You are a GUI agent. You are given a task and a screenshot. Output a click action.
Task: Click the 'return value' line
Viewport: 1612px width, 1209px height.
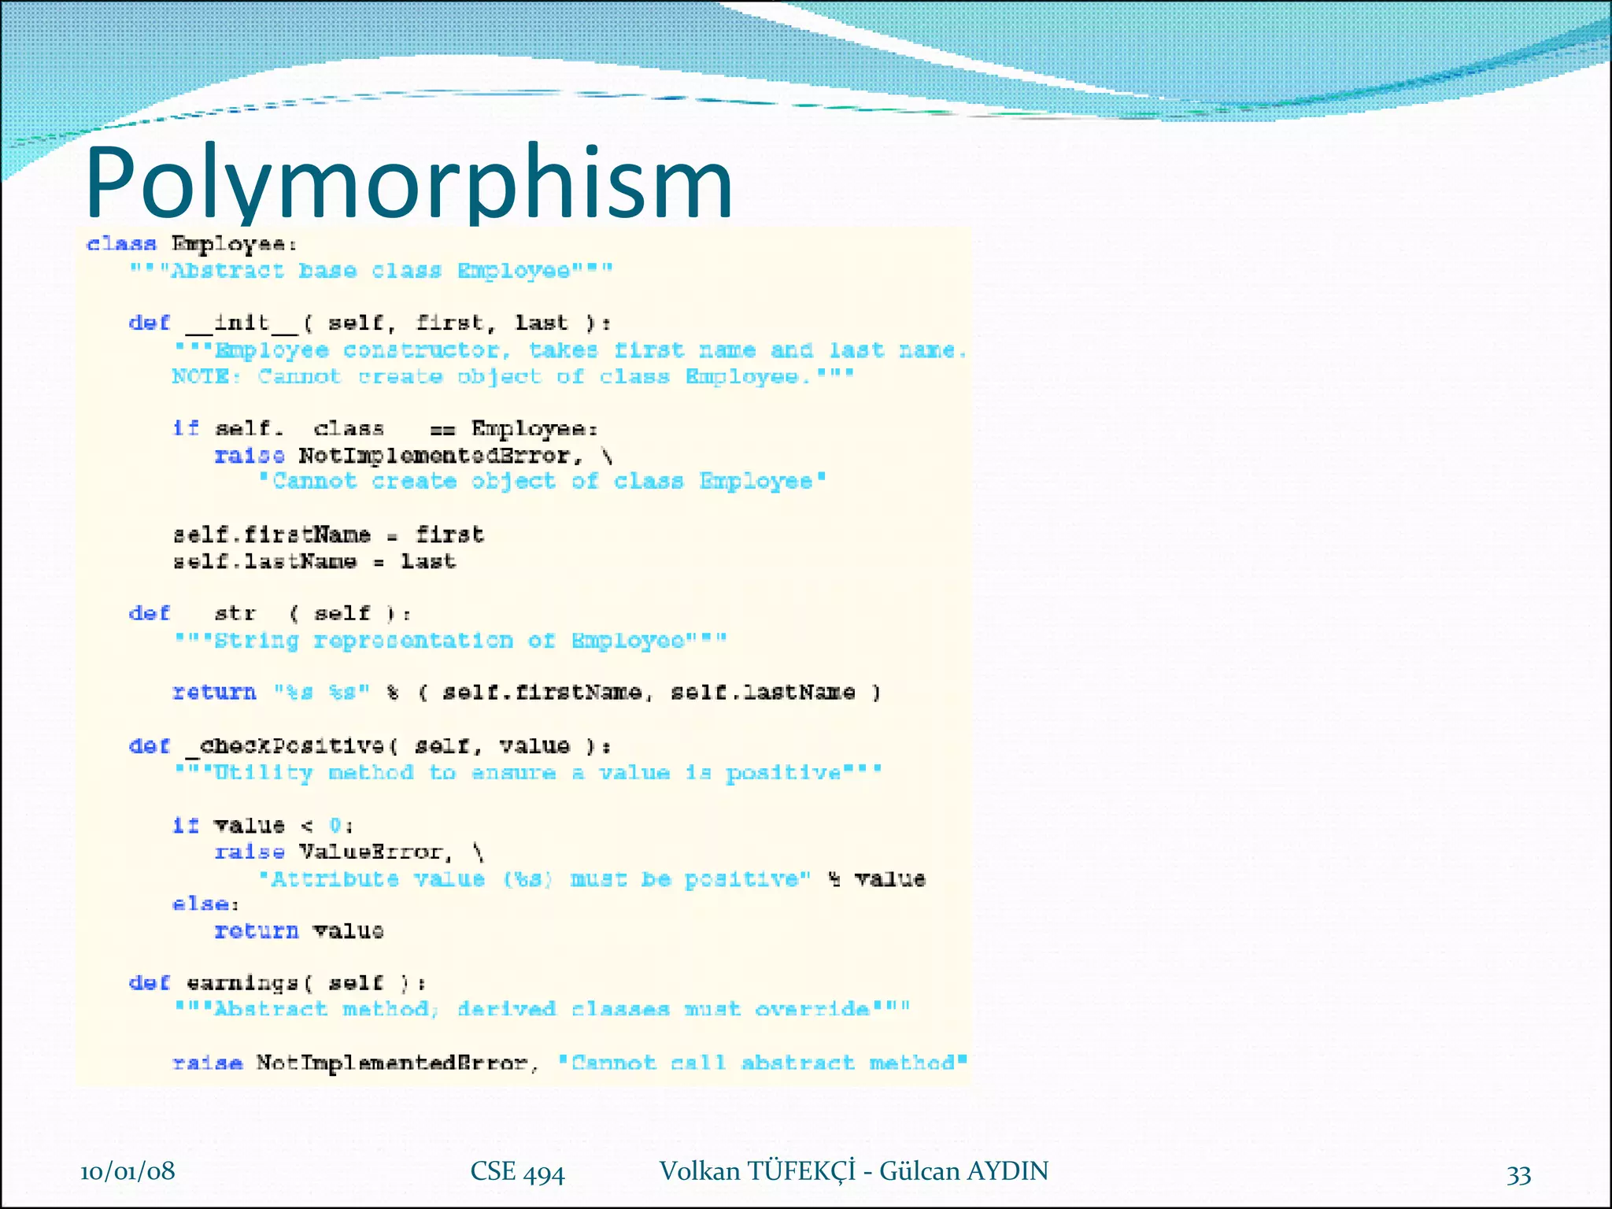pos(299,931)
